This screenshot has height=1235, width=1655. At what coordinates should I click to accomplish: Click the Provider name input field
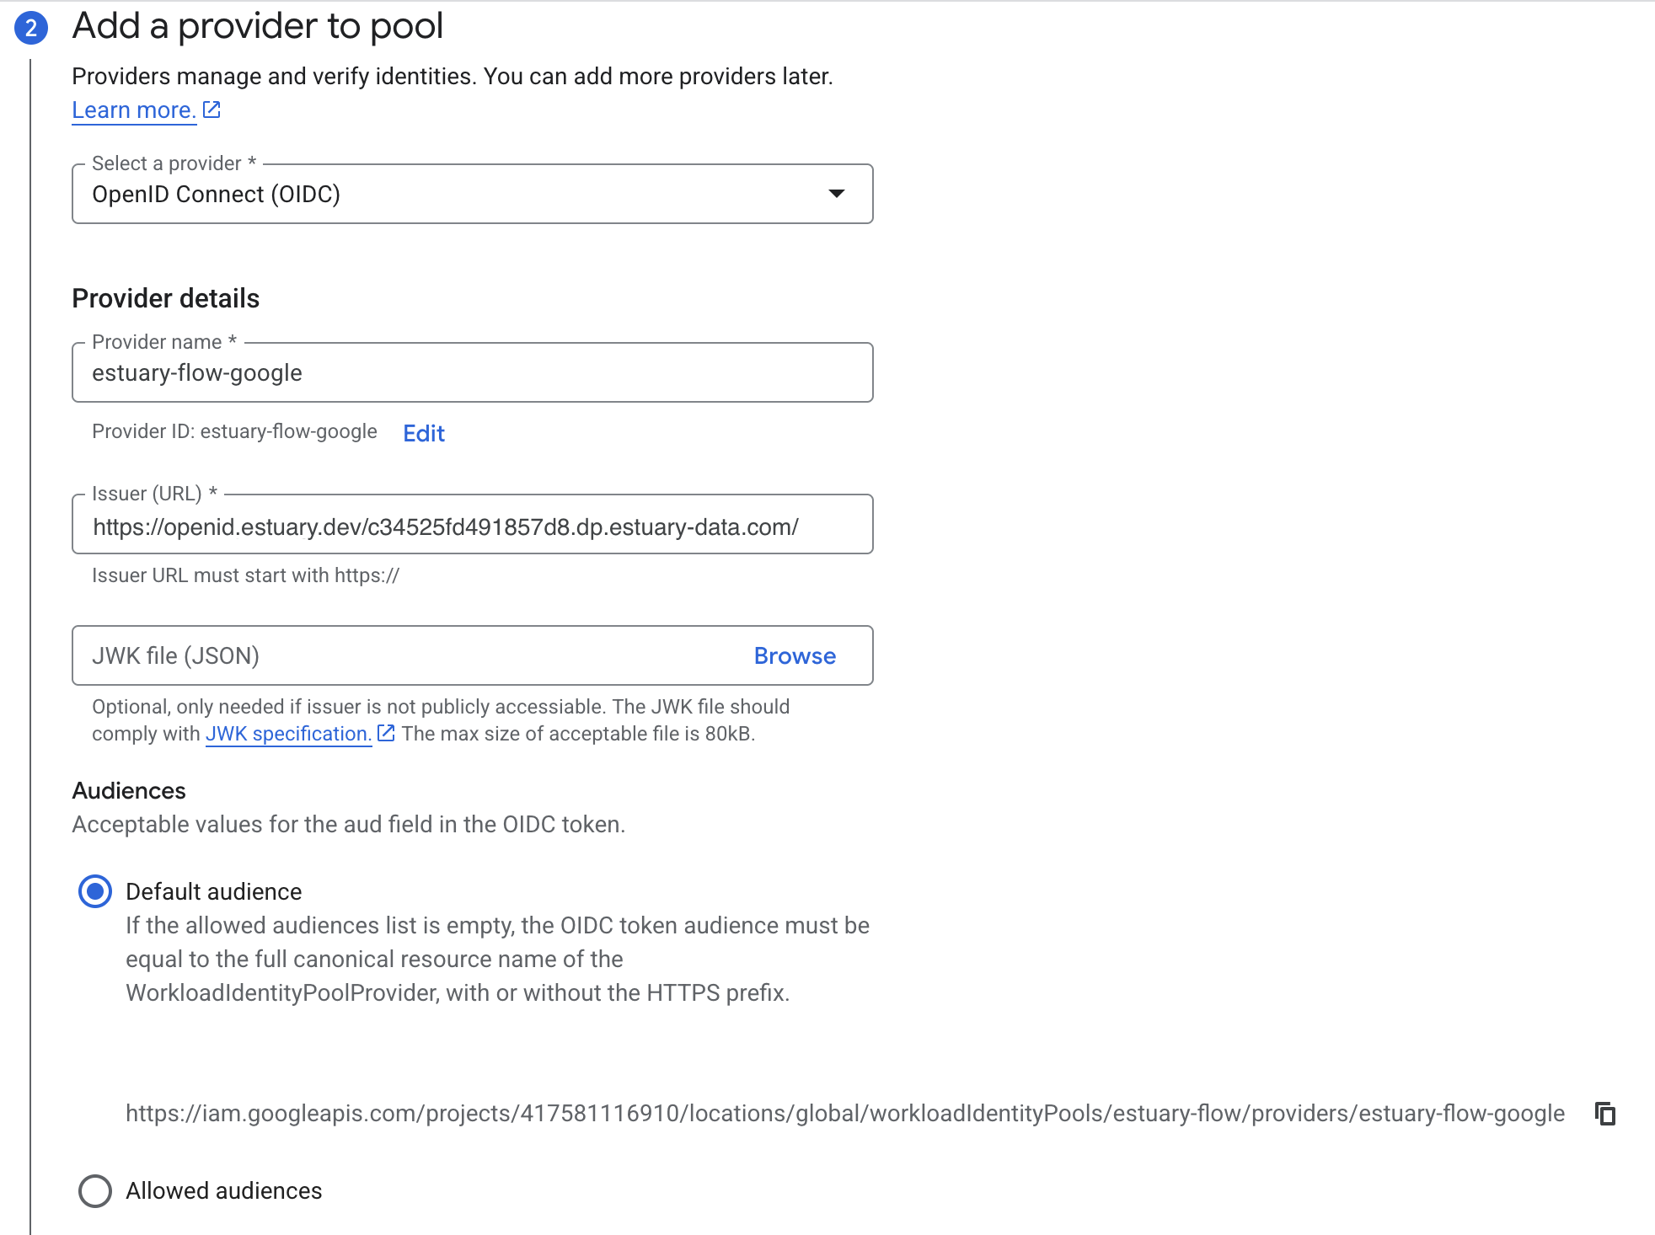tap(472, 372)
